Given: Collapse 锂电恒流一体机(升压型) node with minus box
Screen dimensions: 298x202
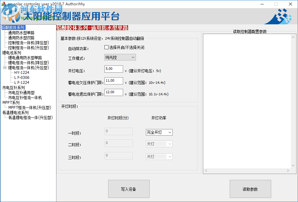Looking at the screenshot, I should coord(5,67).
